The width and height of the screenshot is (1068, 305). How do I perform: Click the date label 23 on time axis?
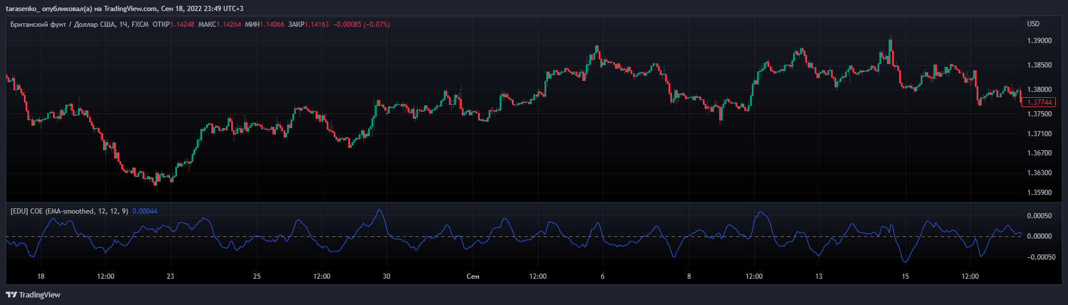coord(170,276)
